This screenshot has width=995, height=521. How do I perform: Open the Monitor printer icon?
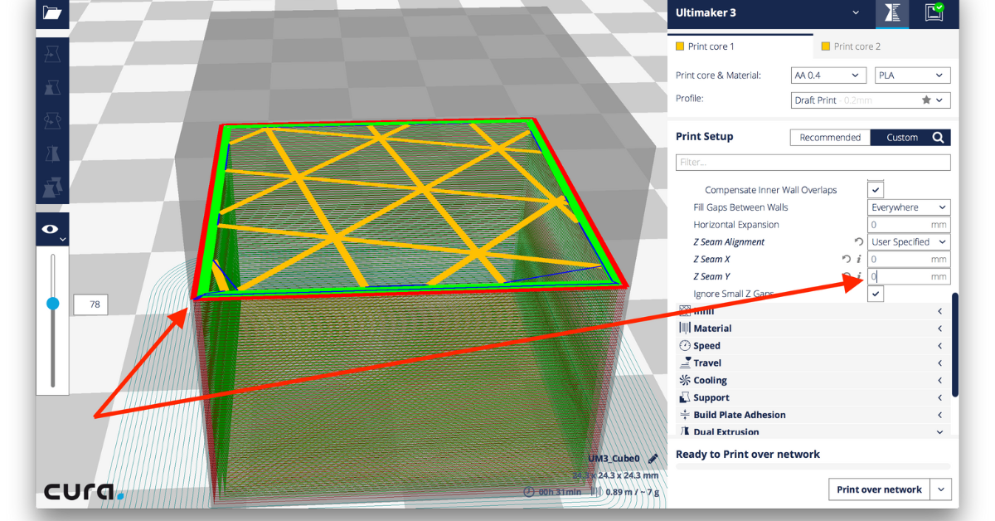(x=934, y=13)
